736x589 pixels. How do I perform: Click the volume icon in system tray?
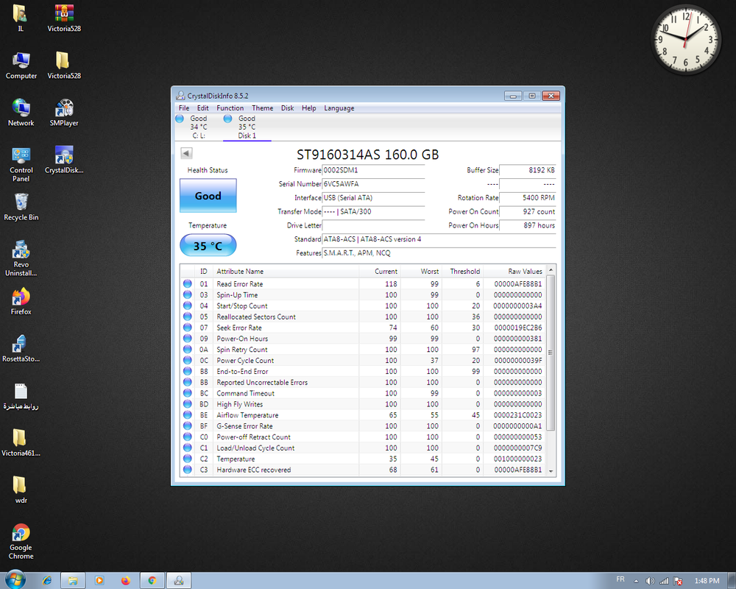pos(650,581)
